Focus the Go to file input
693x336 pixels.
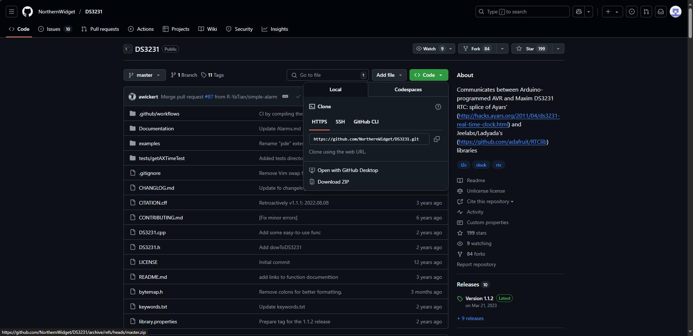coord(328,75)
